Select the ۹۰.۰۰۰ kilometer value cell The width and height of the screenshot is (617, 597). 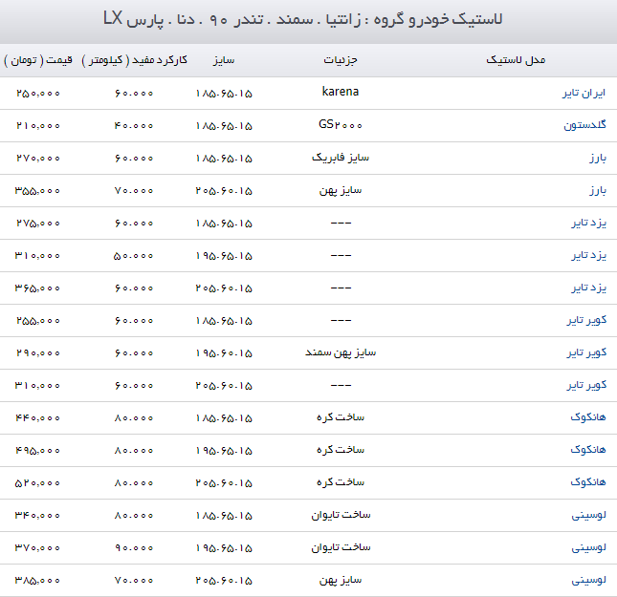tap(134, 548)
